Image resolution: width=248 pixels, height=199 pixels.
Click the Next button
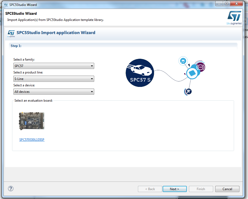tap(175, 189)
